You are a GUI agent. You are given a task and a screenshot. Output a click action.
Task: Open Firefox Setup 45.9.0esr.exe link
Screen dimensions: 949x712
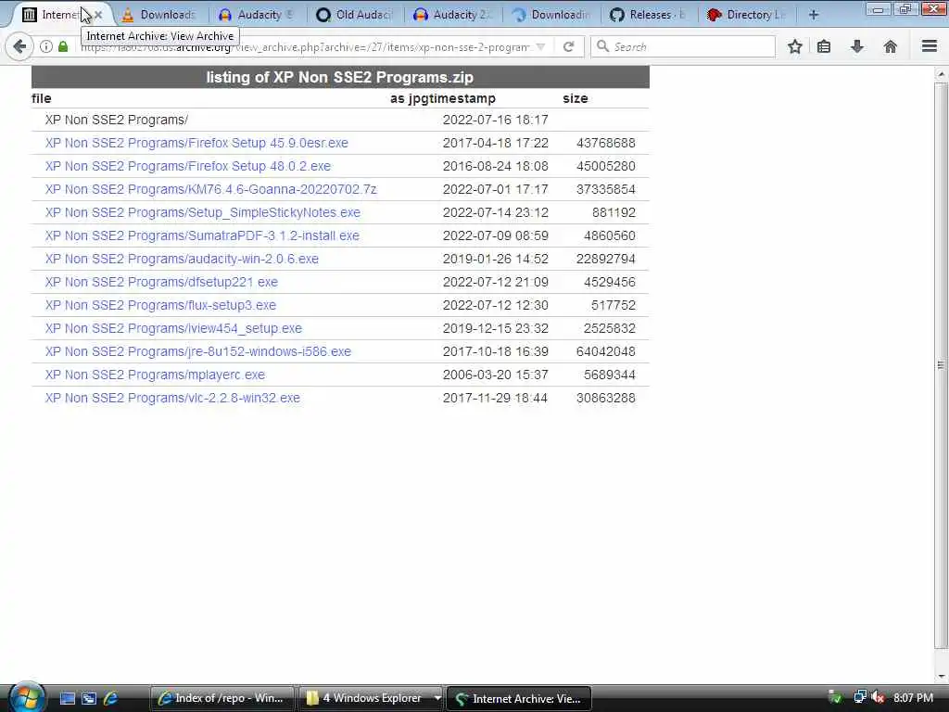(196, 143)
